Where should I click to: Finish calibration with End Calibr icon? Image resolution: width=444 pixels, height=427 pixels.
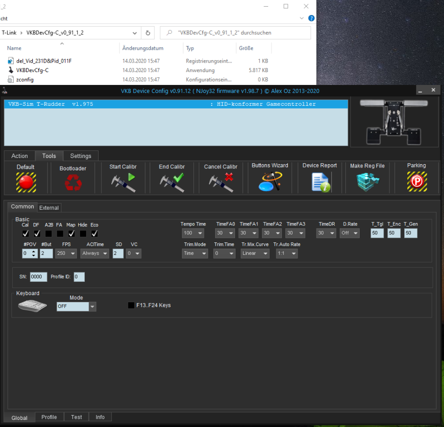point(172,183)
